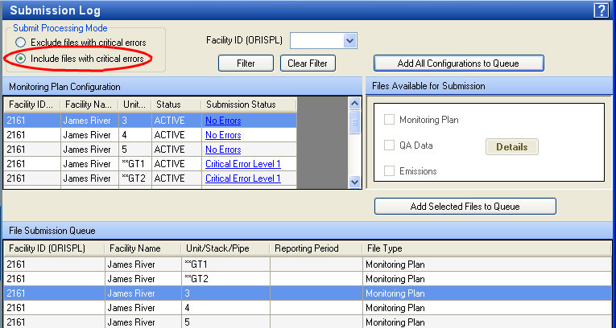Image resolution: width=616 pixels, height=328 pixels.
Task: Click Add Selected Files to Queue
Action: point(465,207)
